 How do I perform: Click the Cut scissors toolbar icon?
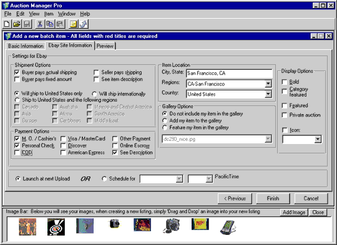coord(40,24)
